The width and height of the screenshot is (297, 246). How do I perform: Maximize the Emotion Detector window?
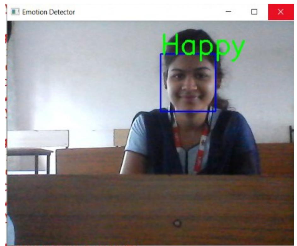254,12
